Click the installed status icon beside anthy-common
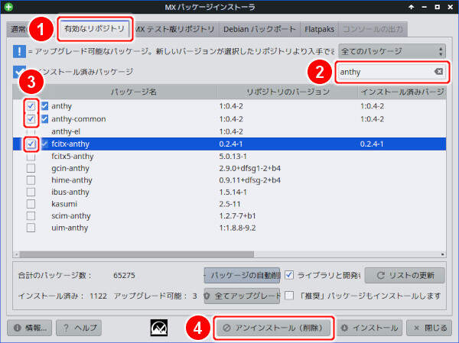The width and height of the screenshot is (459, 343). (44, 118)
